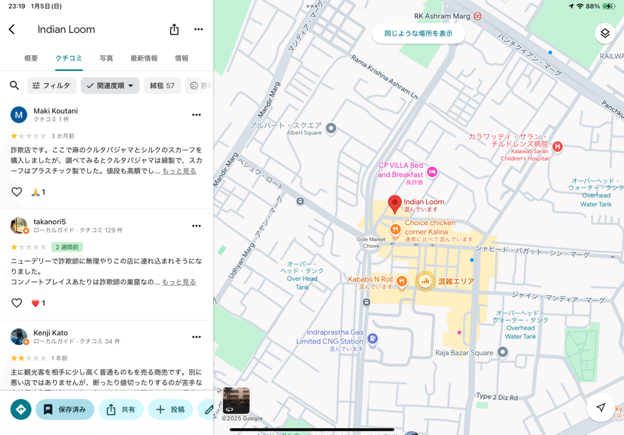Tap the Rama Krishna Ashram Ln label
624x435 pixels.
[384, 77]
